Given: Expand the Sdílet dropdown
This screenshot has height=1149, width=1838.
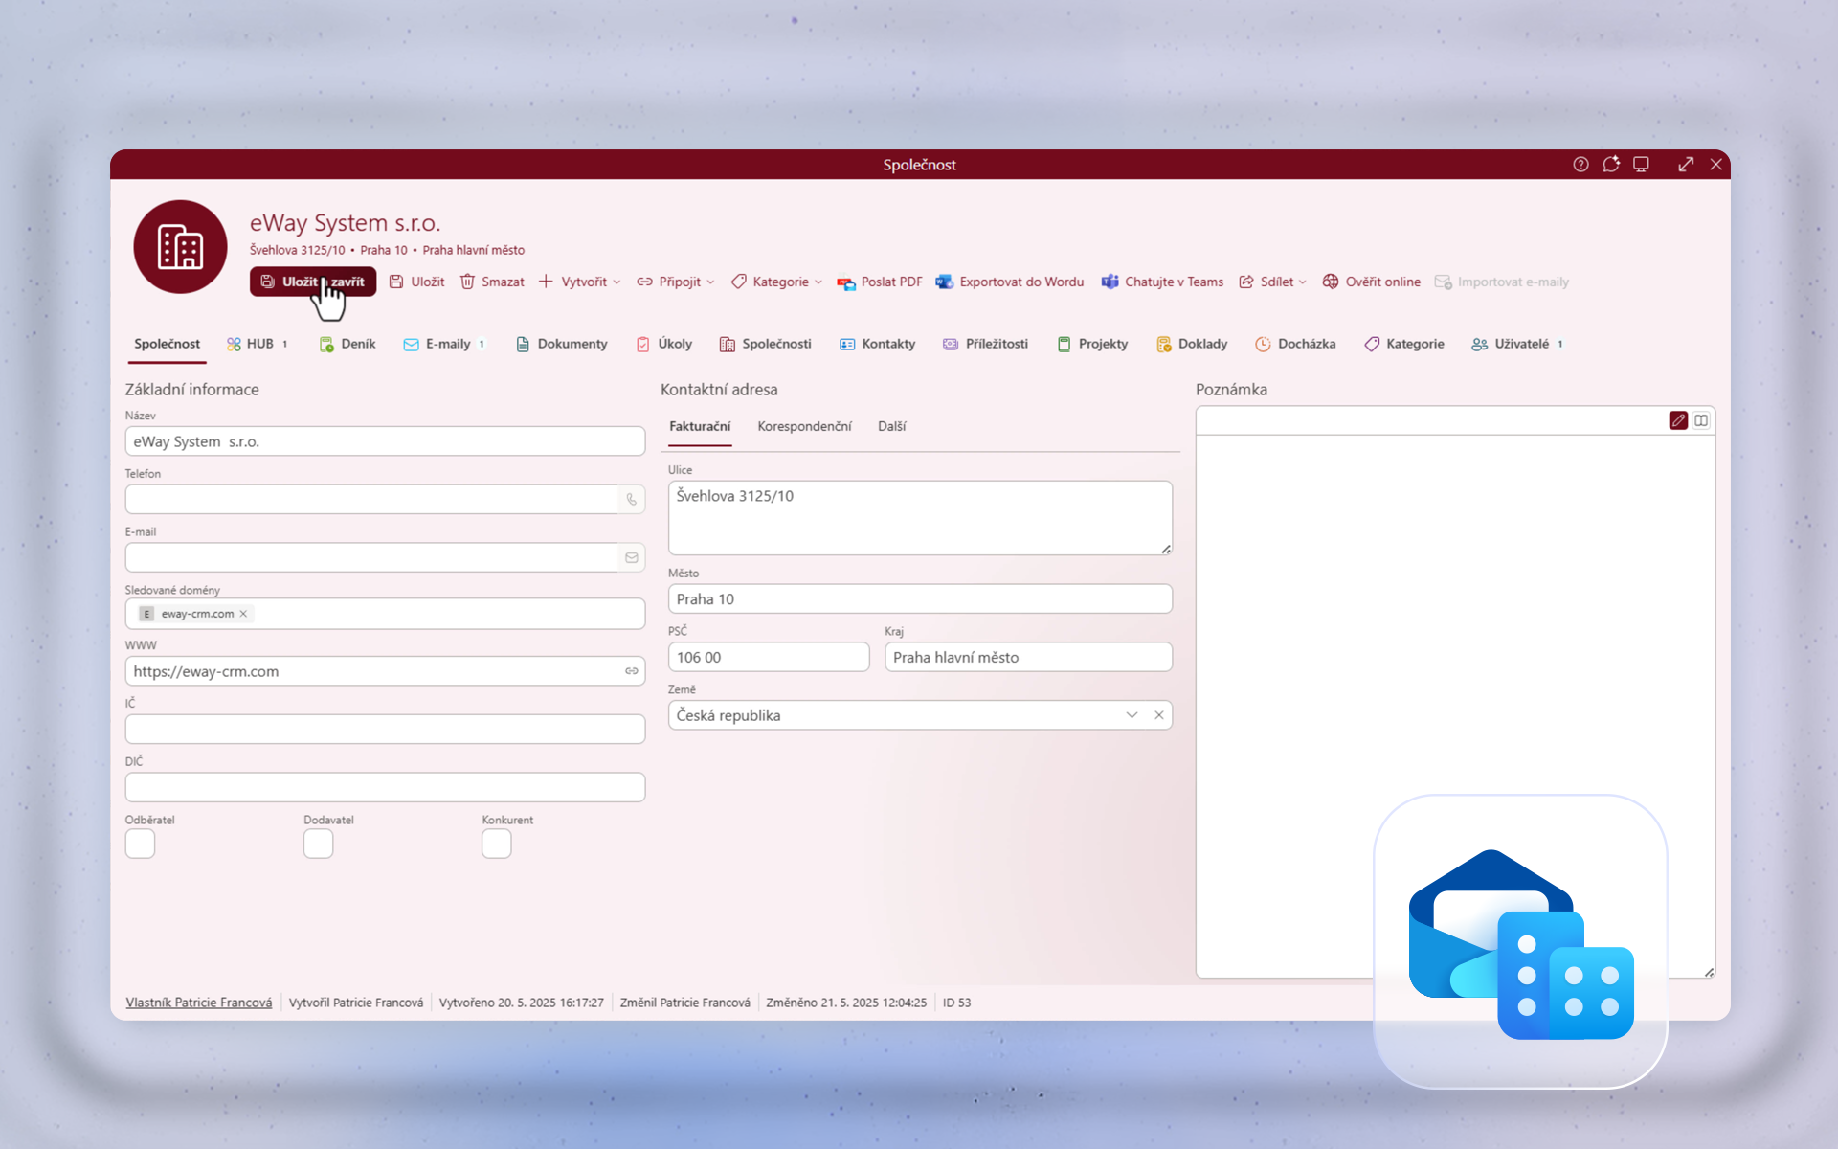Looking at the screenshot, I should coord(1272,282).
